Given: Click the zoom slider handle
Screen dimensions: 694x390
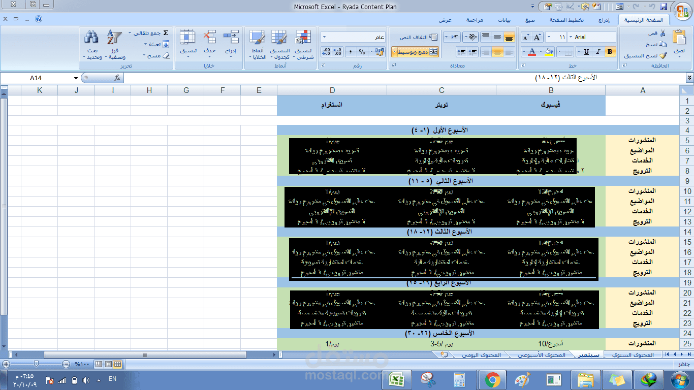Looking at the screenshot, I should point(36,364).
